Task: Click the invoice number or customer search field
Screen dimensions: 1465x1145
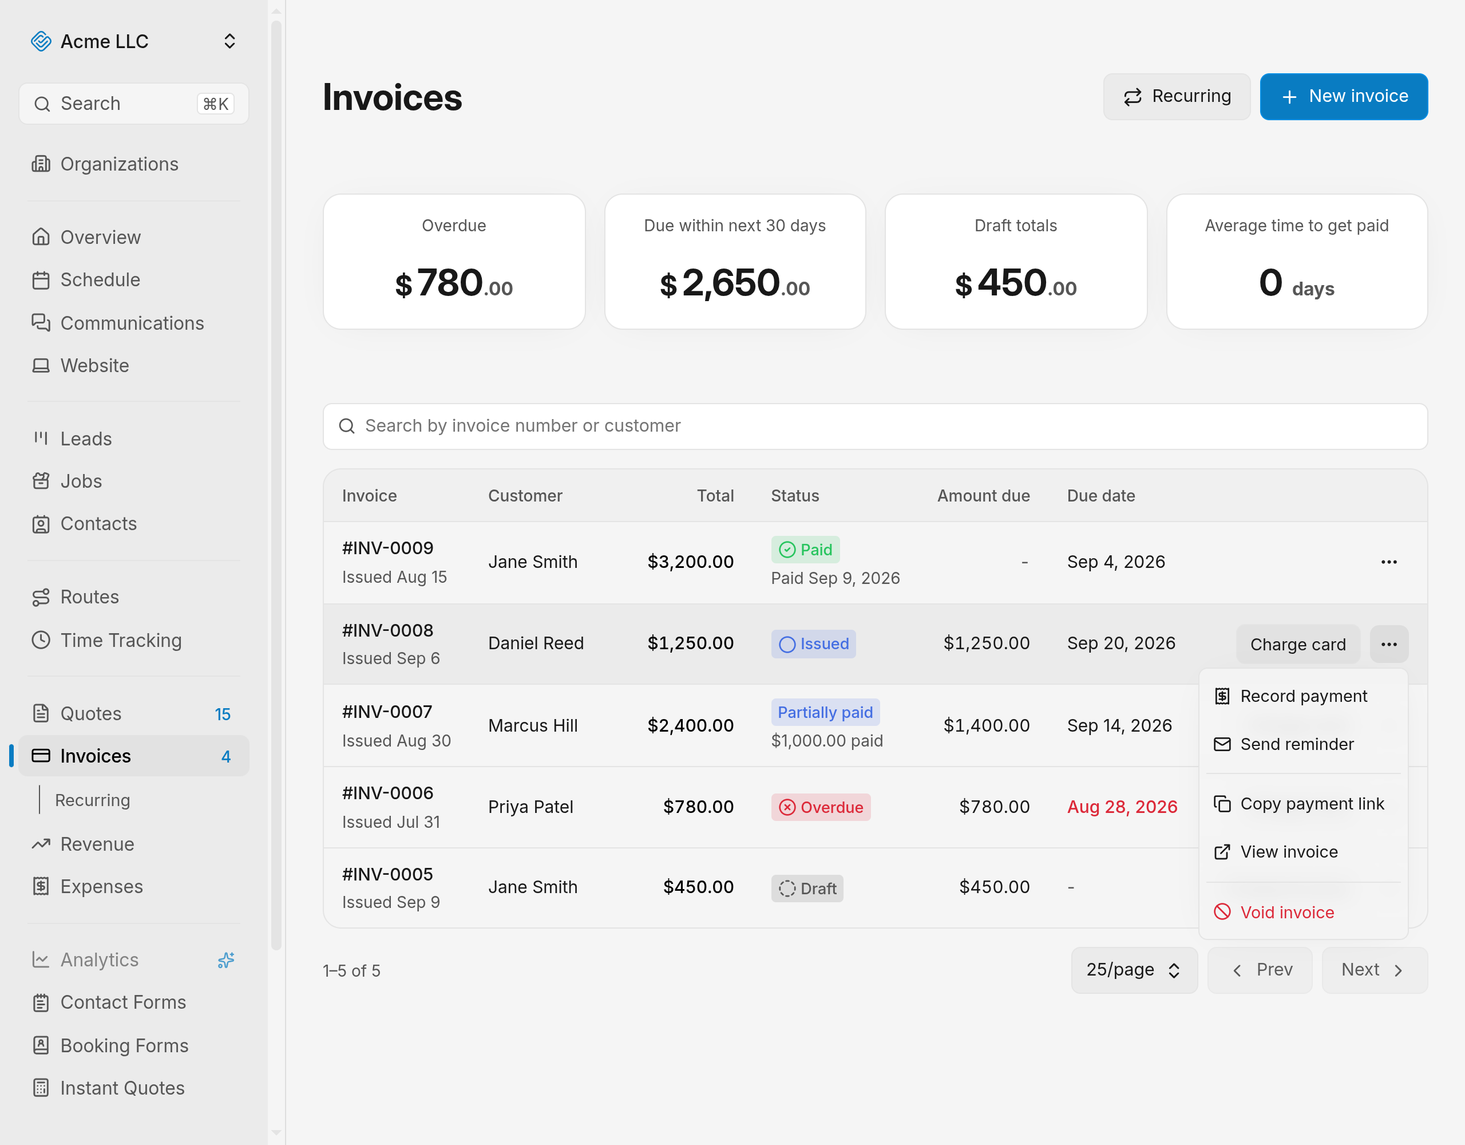Action: (874, 426)
